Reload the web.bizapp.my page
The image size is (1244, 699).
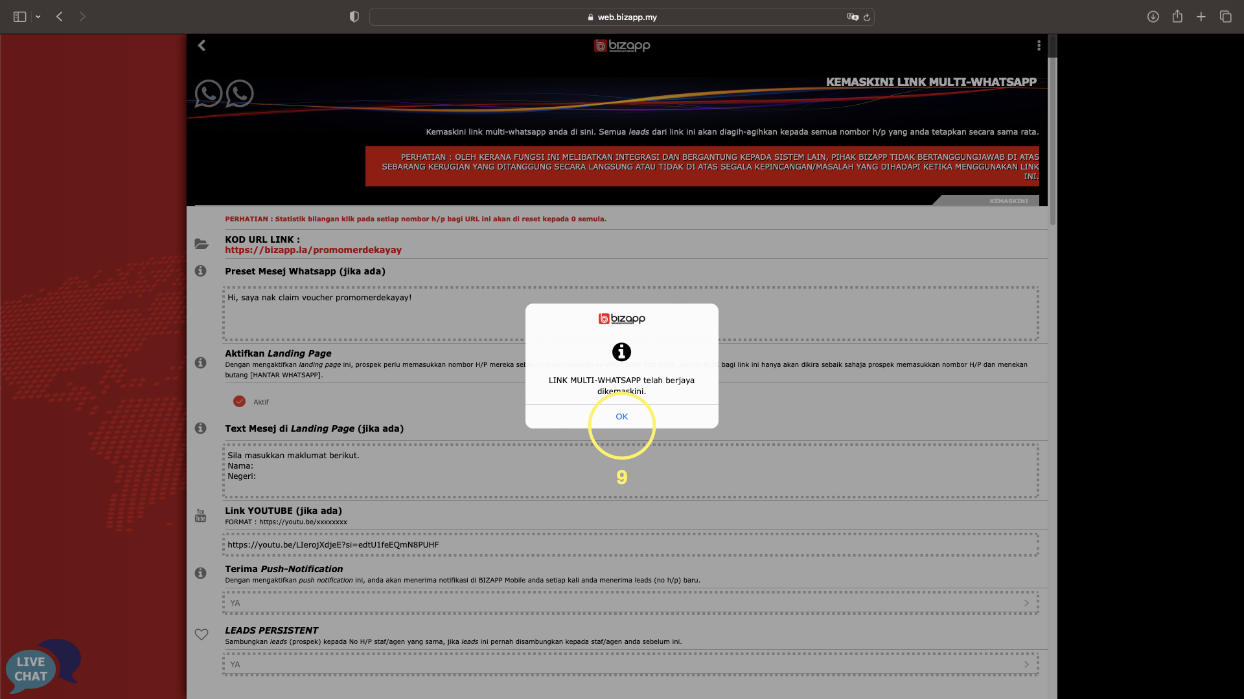[867, 17]
